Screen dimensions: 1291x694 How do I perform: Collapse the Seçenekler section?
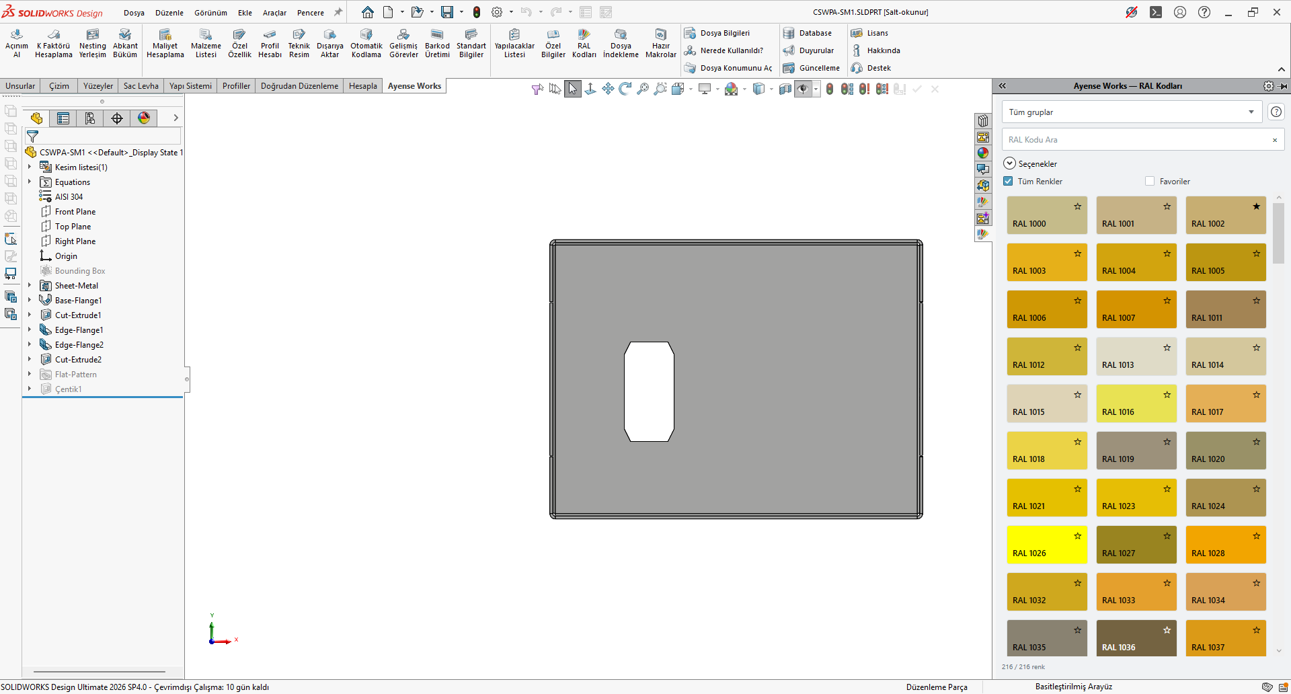coord(1009,163)
